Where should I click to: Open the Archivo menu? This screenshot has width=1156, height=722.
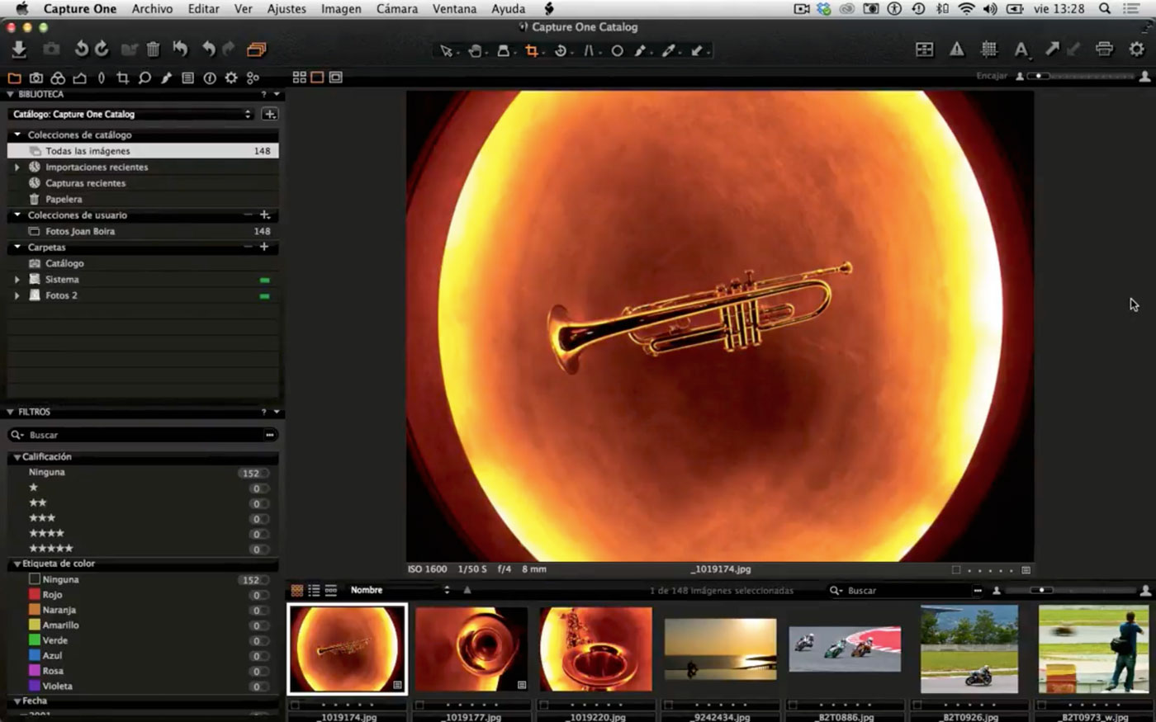click(x=152, y=9)
